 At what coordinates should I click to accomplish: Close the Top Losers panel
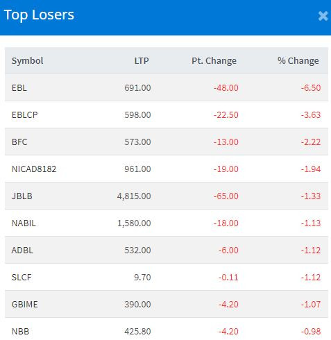tap(323, 16)
